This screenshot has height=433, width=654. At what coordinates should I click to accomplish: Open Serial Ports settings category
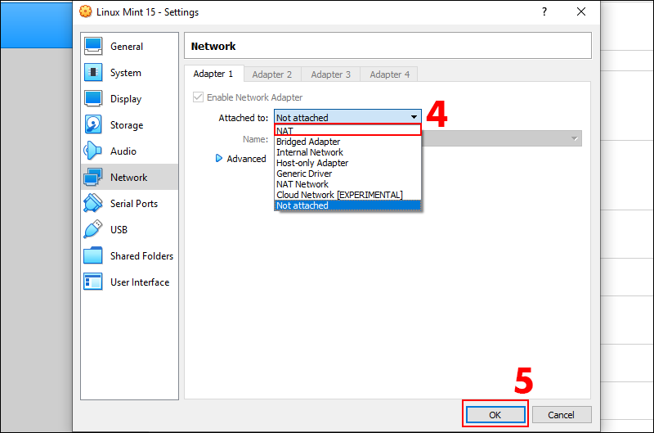(129, 203)
